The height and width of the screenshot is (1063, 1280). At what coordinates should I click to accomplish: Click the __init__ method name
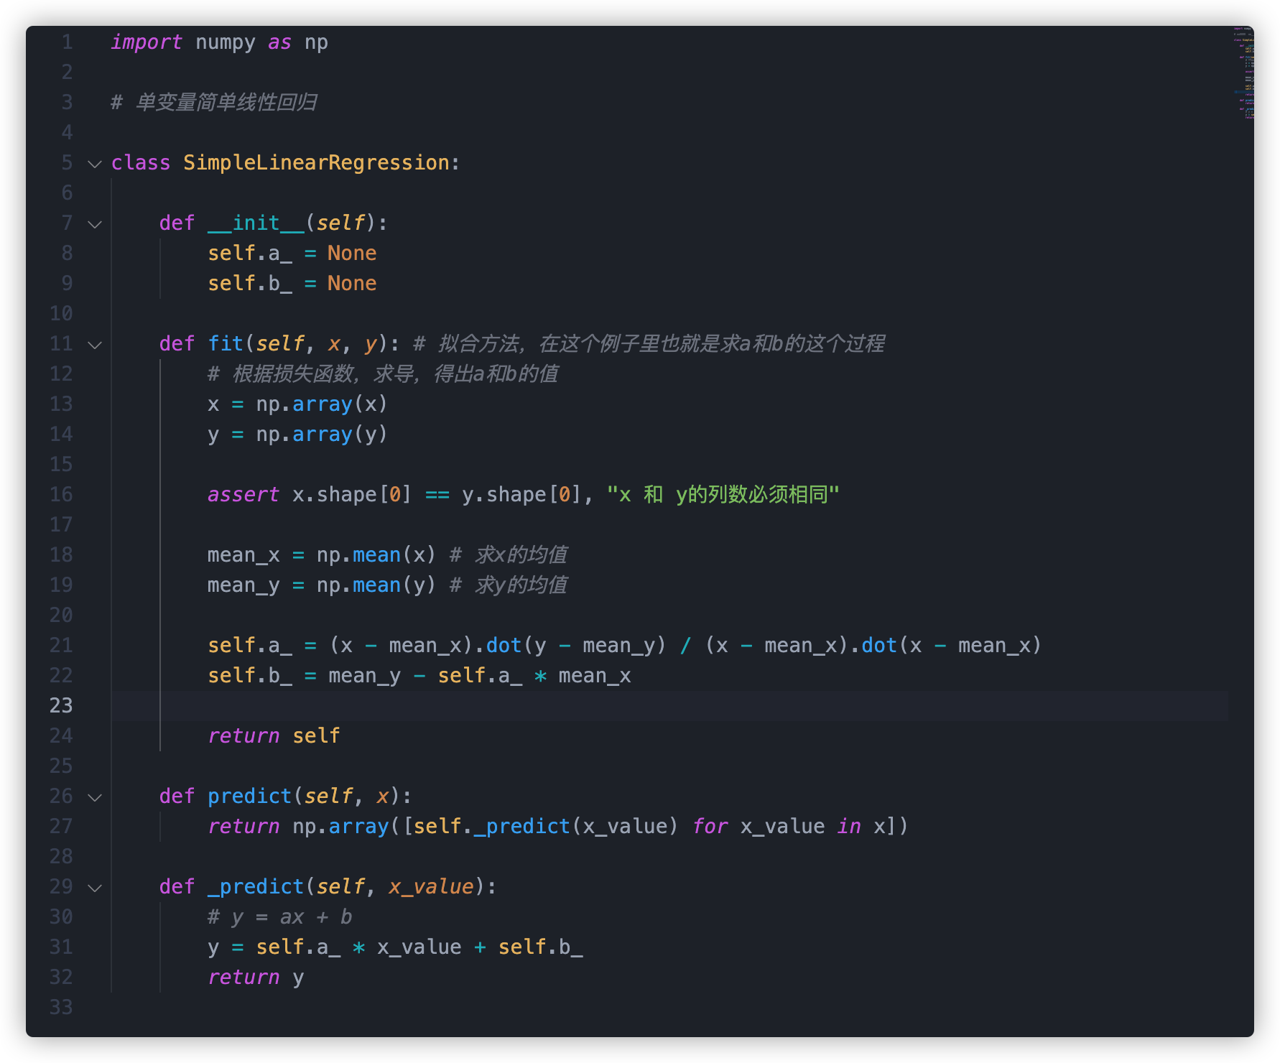(256, 223)
